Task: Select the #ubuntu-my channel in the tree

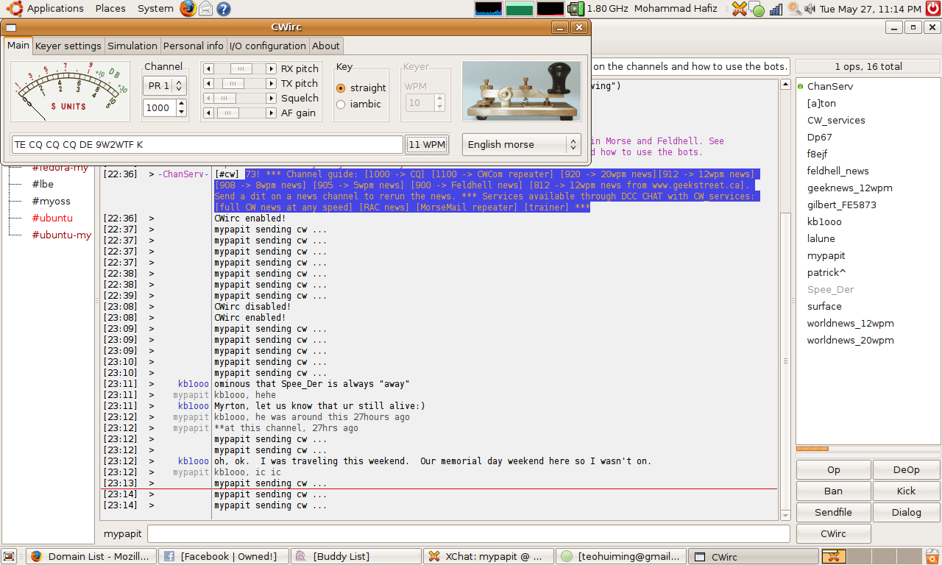Action: point(62,235)
